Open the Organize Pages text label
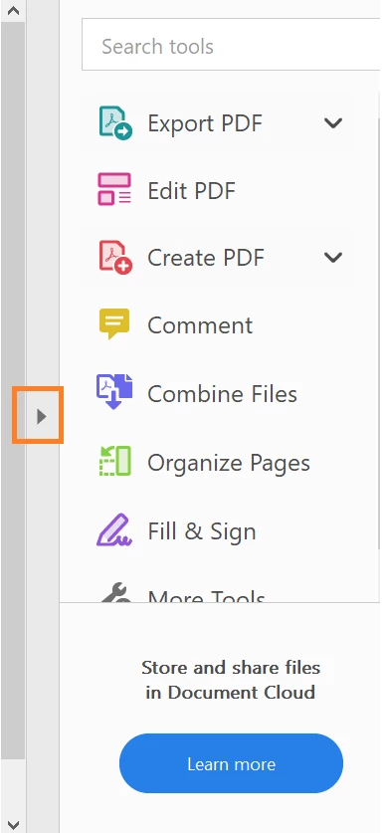Viewport: 383px width, 833px height. tap(229, 463)
